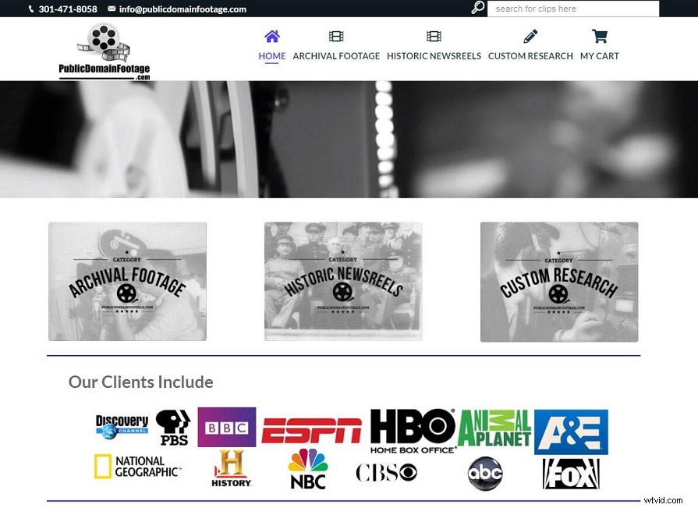Click the magnifying glass search icon
Screen dimensions: 698x508
[477, 8]
